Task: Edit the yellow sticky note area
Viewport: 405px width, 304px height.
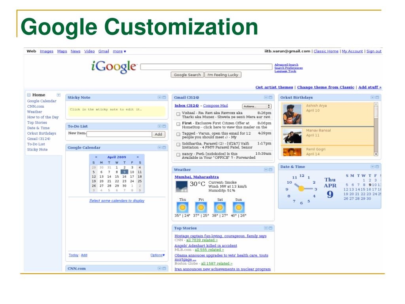Action: (x=117, y=111)
